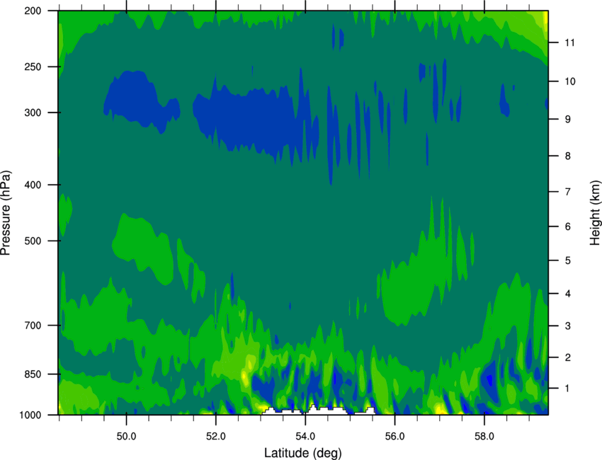
Task: Click pressure tick label 1000
Action: click(30, 415)
